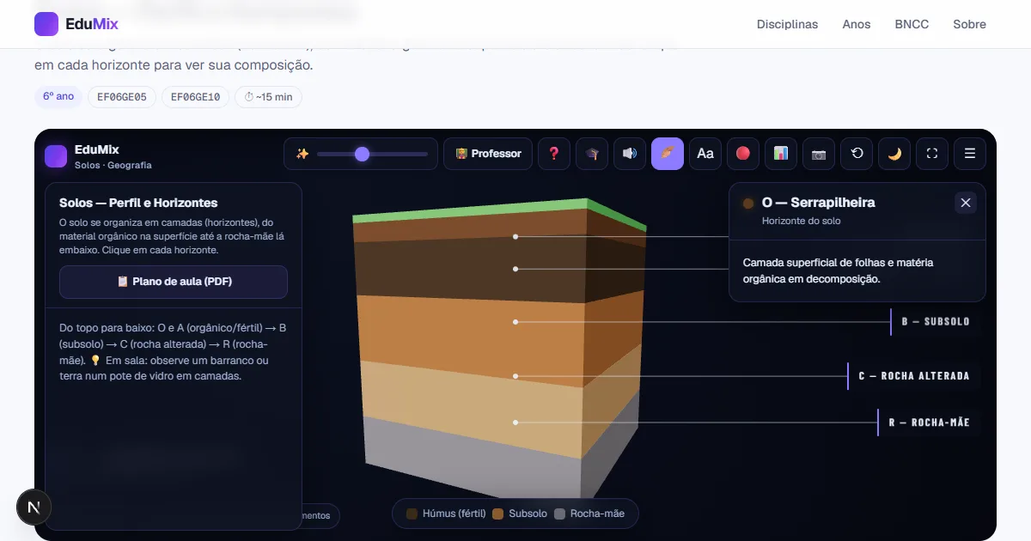Image resolution: width=1031 pixels, height=541 pixels.
Task: Select the B — SUBSOLO label
Action: click(x=936, y=322)
